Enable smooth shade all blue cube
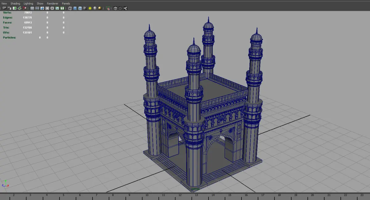 (x=75, y=8)
